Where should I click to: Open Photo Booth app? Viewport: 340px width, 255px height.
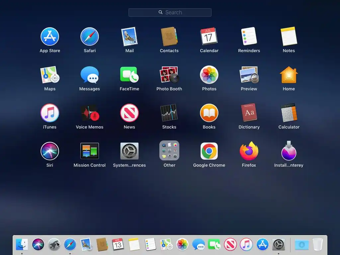(169, 75)
